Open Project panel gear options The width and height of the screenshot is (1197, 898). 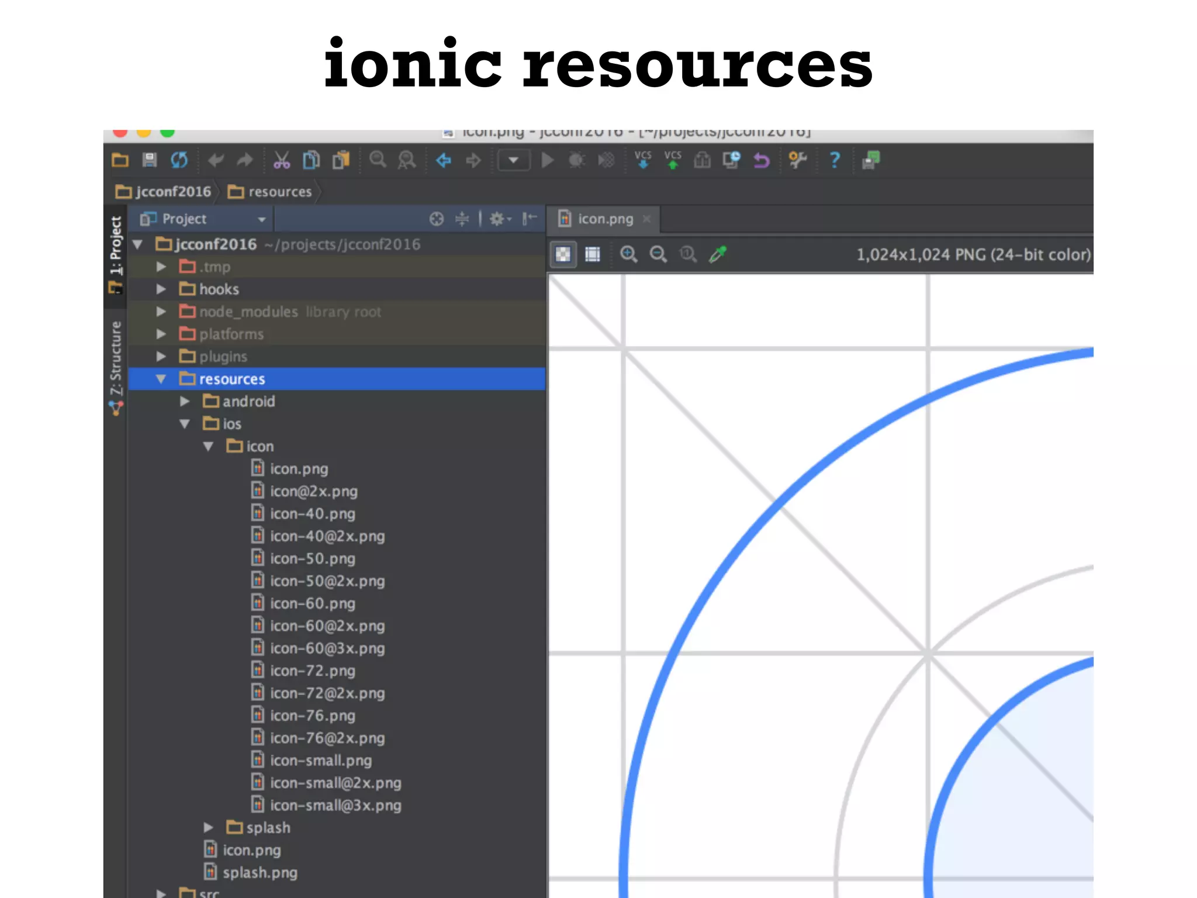tap(500, 219)
